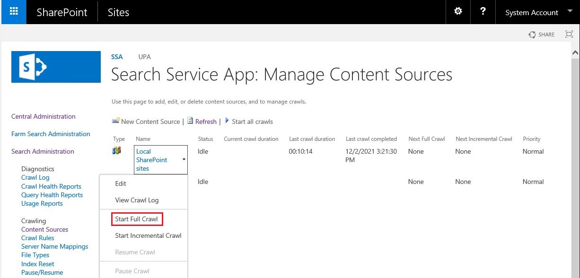
Task: Click the Priority column header
Action: pyautogui.click(x=532, y=139)
